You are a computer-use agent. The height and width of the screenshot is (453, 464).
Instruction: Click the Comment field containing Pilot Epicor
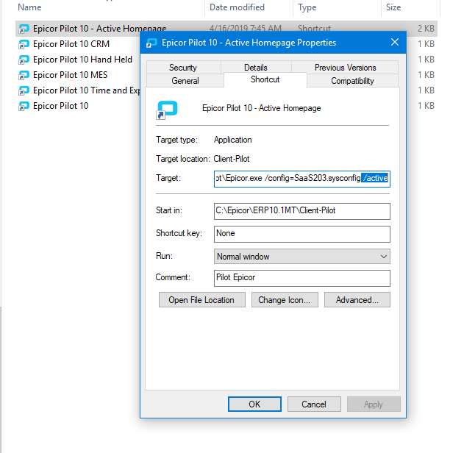click(301, 278)
